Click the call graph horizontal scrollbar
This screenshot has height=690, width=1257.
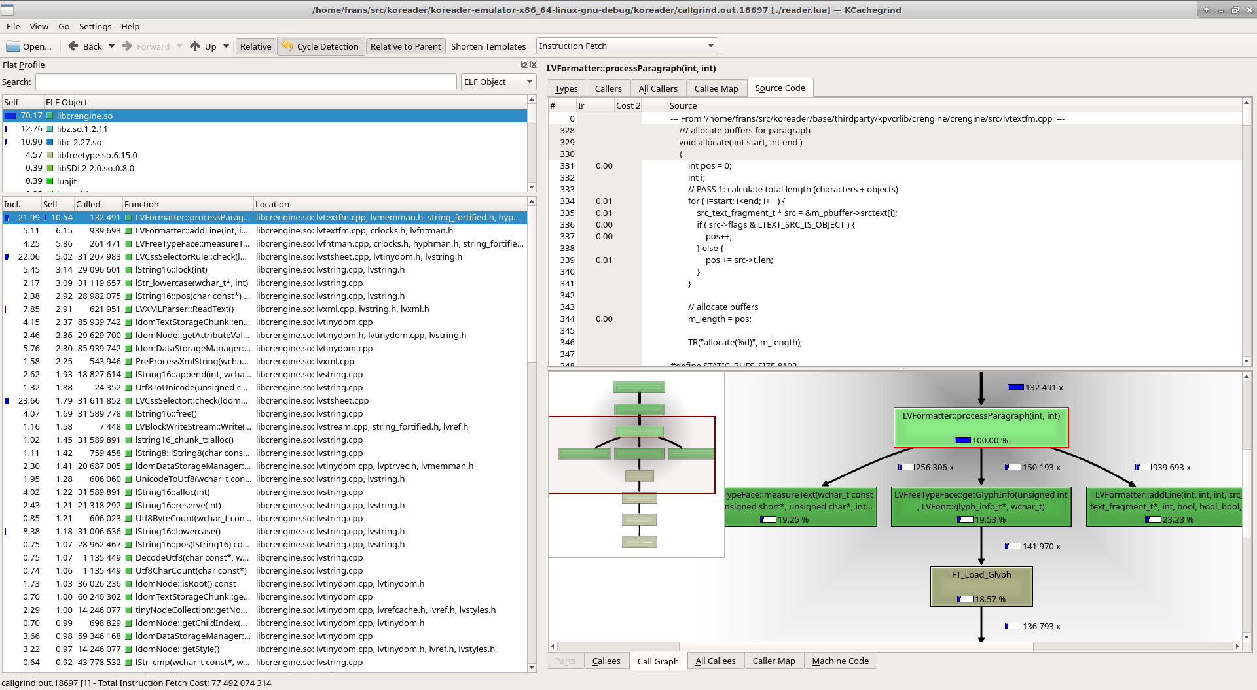click(x=894, y=646)
